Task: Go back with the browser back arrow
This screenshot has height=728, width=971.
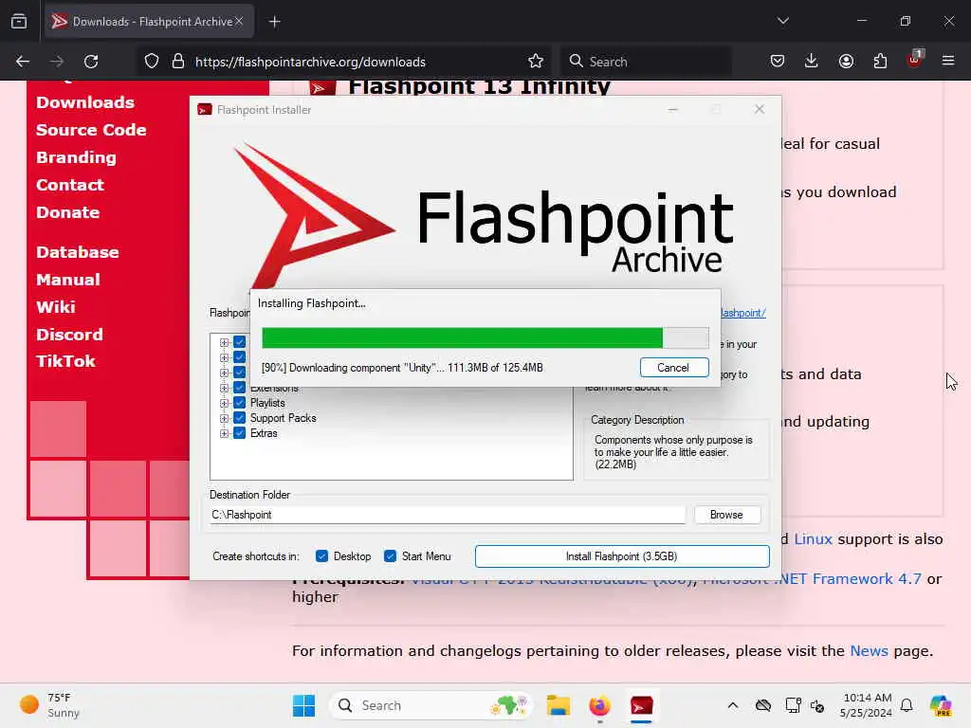Action: point(23,62)
